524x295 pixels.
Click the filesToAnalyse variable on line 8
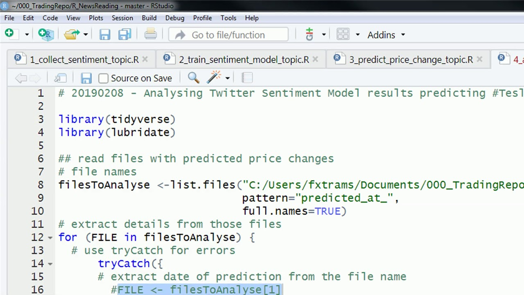pyautogui.click(x=104, y=185)
